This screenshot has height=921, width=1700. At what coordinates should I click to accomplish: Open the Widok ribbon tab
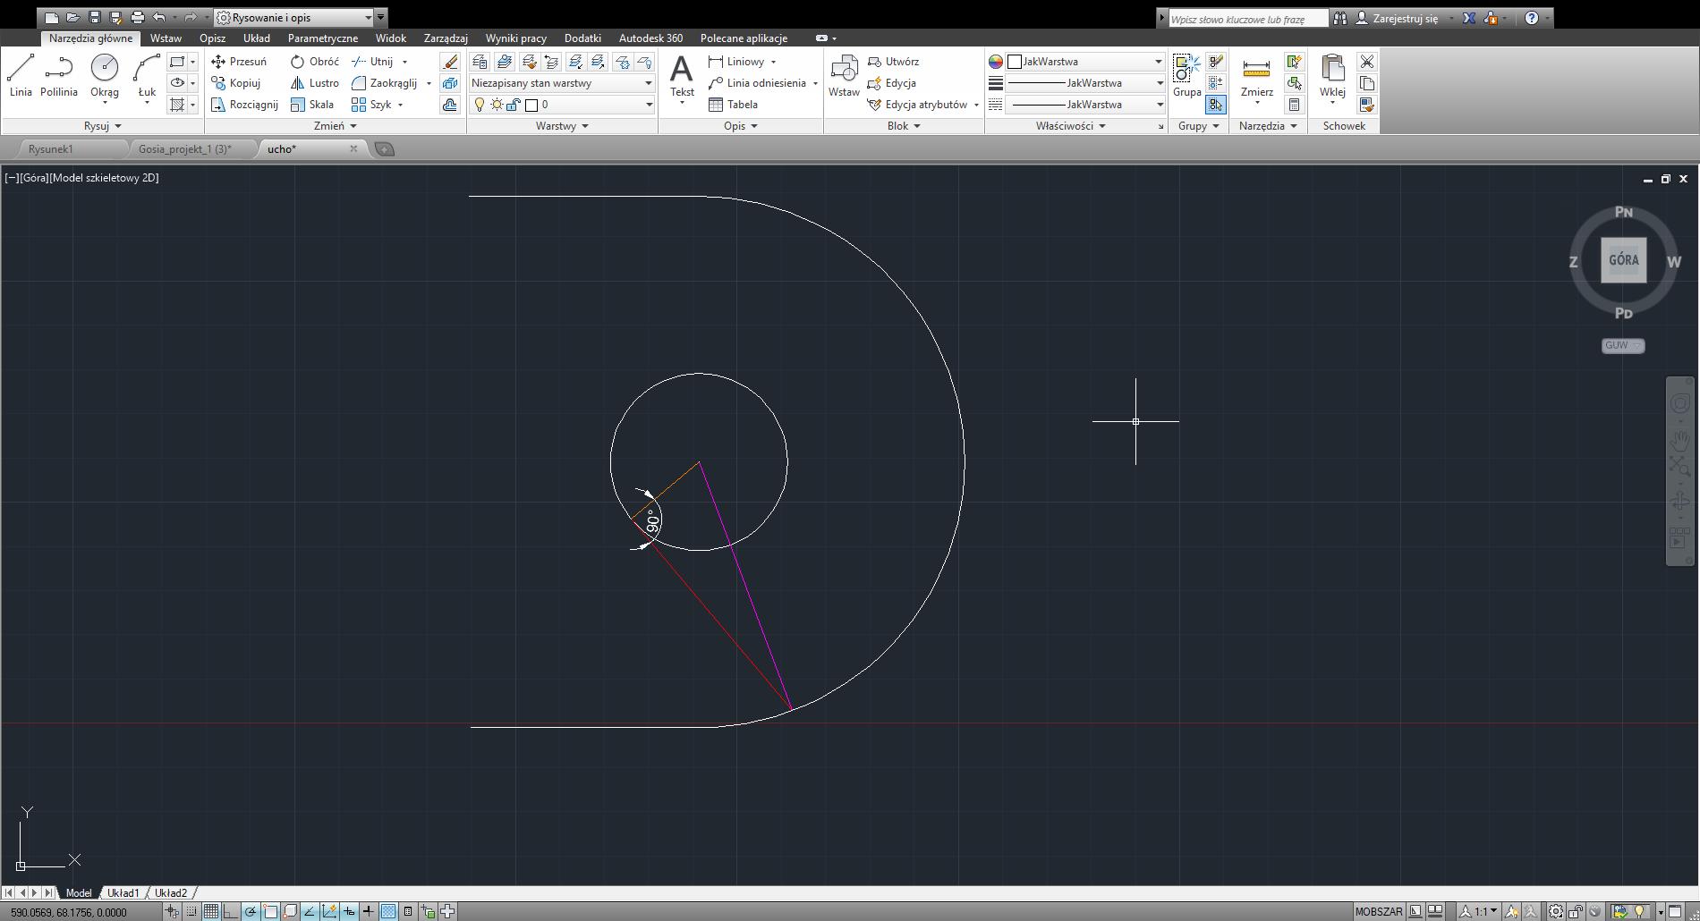(391, 38)
